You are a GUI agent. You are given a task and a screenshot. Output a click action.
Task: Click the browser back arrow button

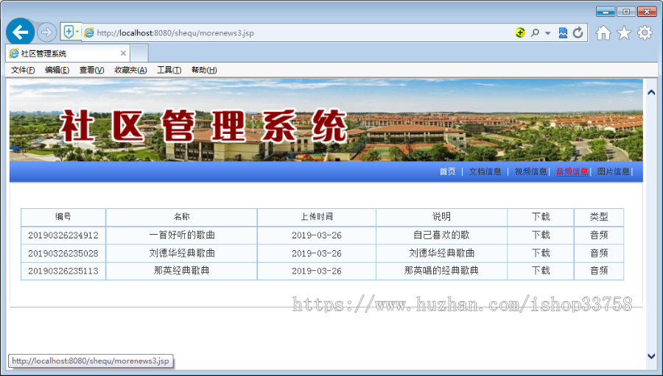click(x=21, y=32)
